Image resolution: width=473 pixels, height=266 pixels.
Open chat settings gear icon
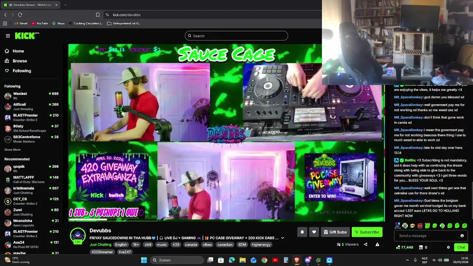(448, 247)
